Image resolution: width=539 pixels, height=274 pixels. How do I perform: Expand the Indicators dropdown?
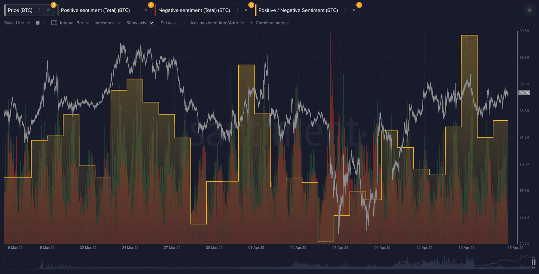click(x=107, y=23)
